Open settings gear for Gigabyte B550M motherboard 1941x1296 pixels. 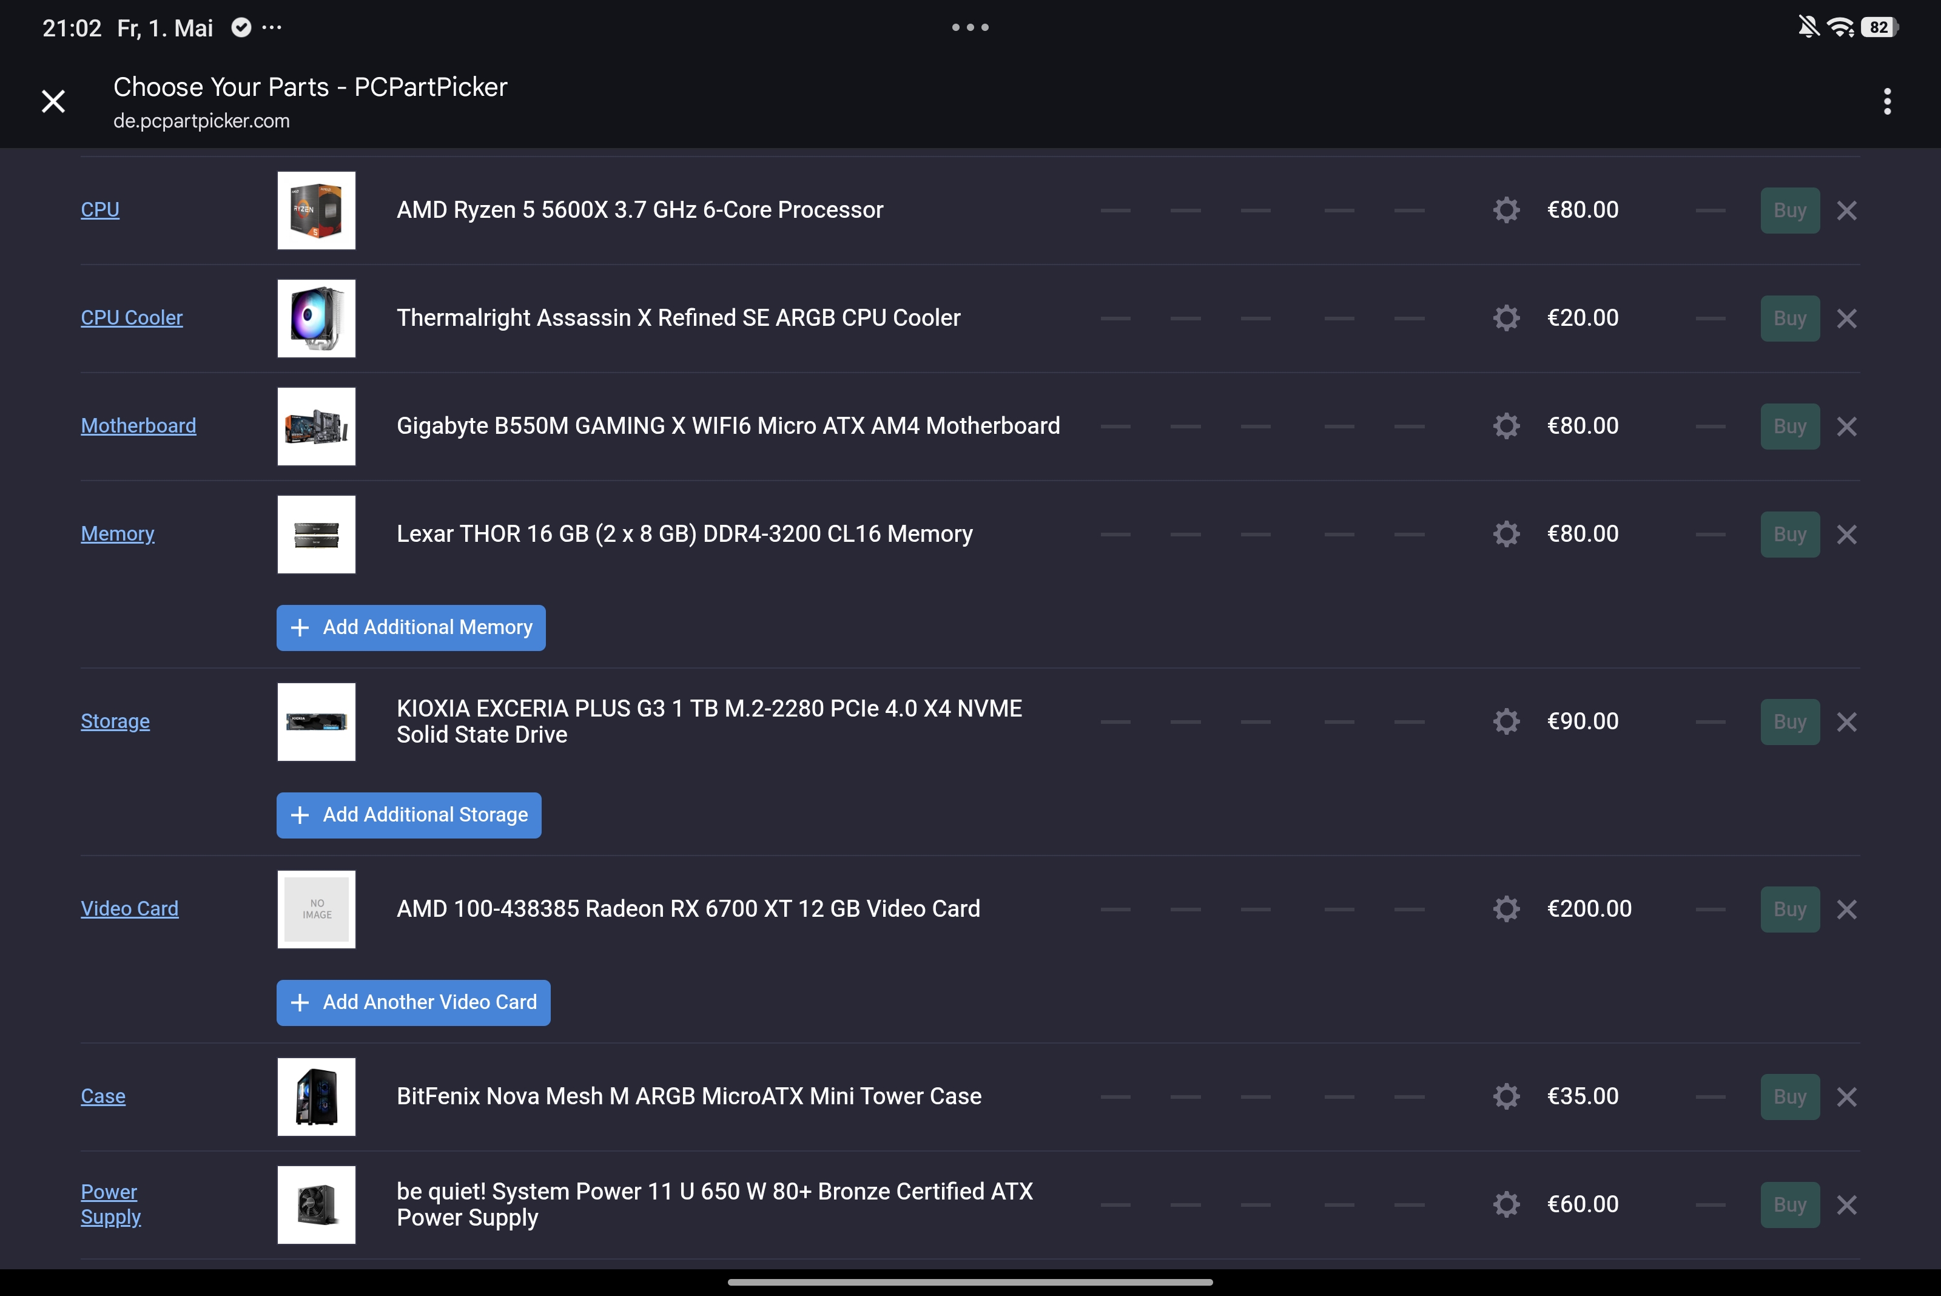click(x=1506, y=426)
